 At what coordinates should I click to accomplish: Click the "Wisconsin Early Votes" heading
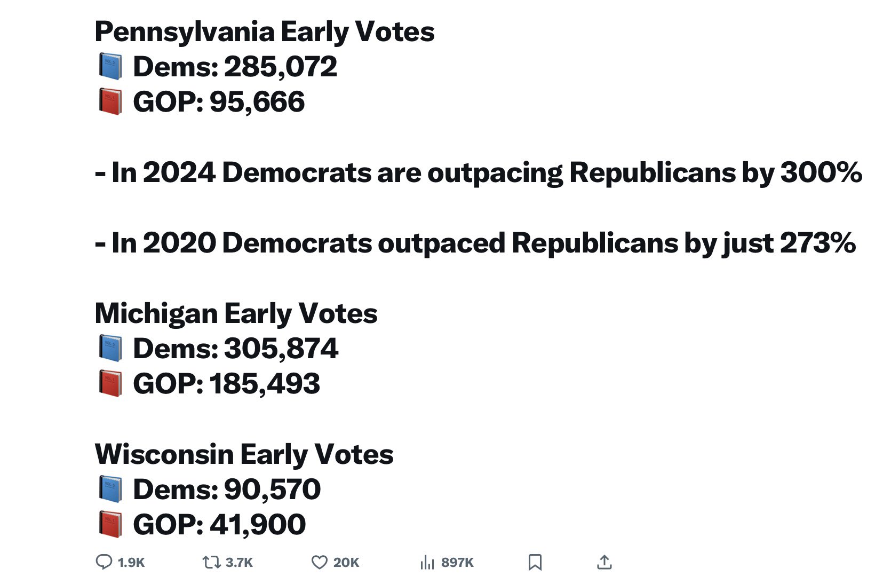pyautogui.click(x=244, y=454)
